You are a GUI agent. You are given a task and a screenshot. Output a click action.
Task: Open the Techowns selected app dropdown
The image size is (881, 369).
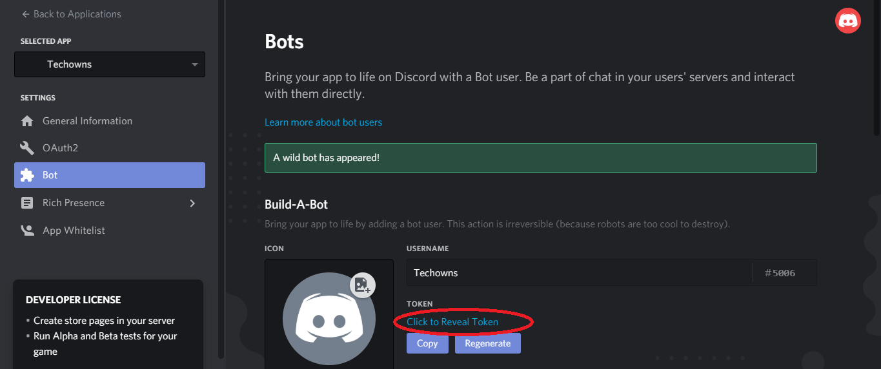[x=110, y=64]
